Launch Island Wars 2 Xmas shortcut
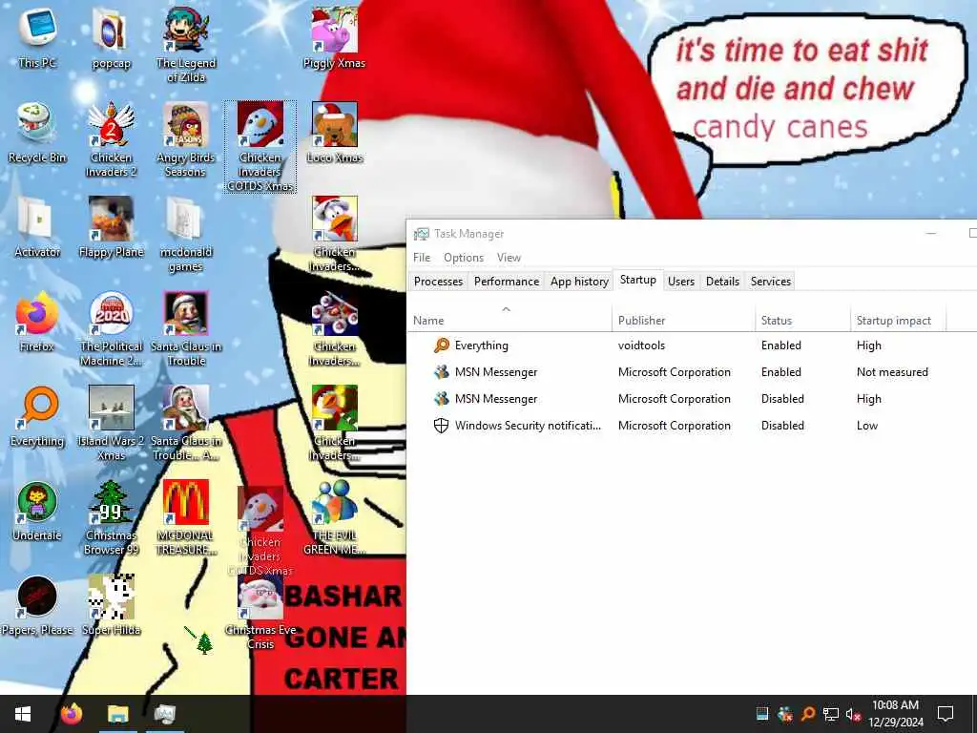Image resolution: width=977 pixels, height=733 pixels. tap(111, 423)
